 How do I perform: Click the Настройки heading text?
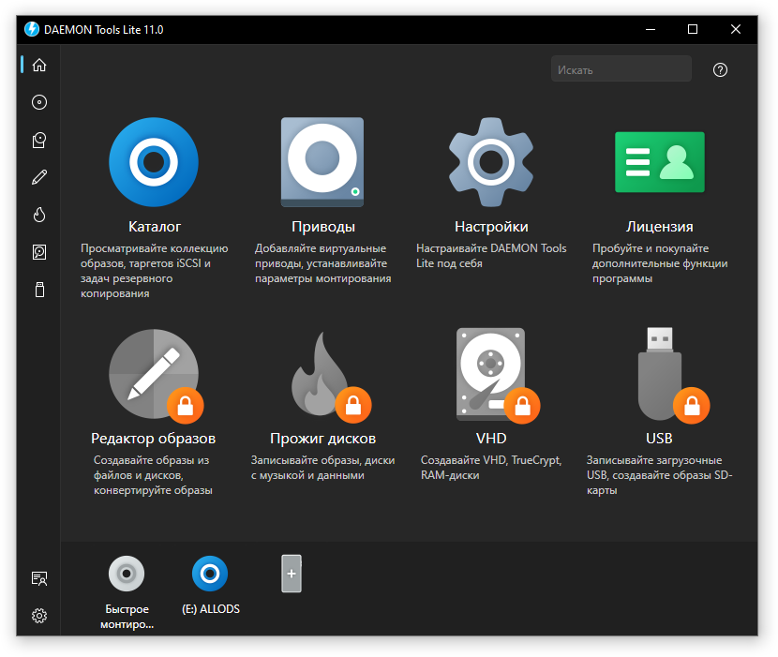pyautogui.click(x=491, y=227)
